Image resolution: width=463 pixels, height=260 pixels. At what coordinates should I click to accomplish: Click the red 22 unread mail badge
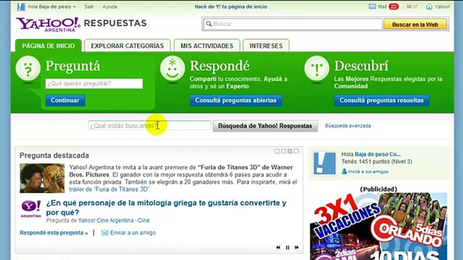394,6
